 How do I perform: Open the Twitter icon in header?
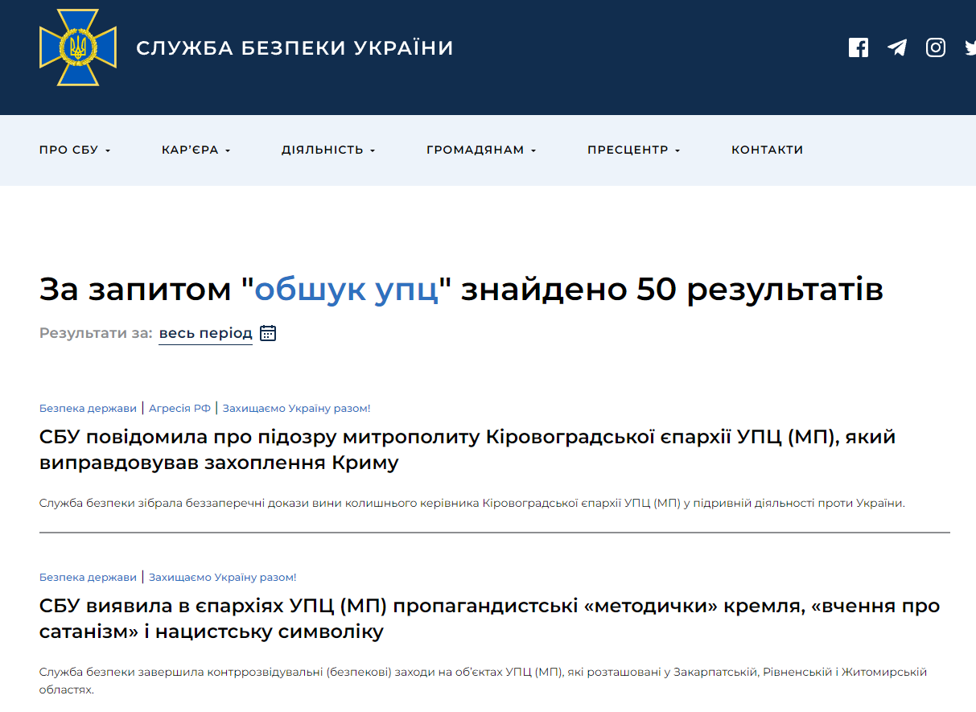[x=970, y=47]
